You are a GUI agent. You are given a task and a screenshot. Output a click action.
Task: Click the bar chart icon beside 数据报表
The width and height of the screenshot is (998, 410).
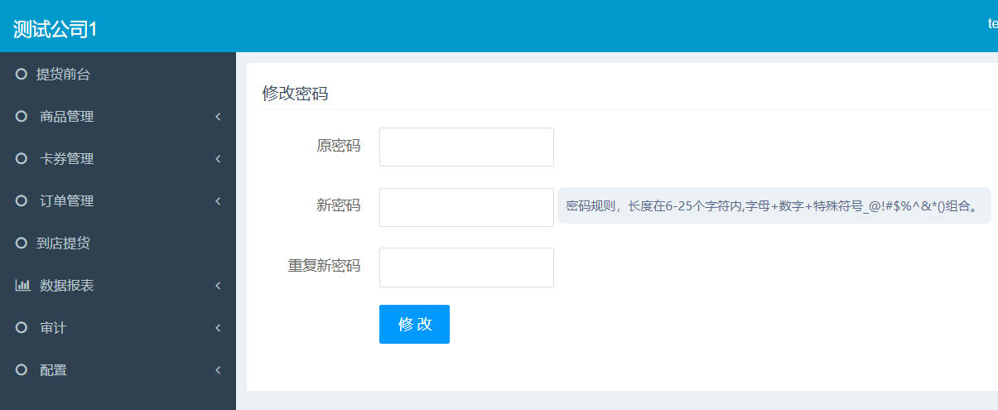pyautogui.click(x=22, y=286)
